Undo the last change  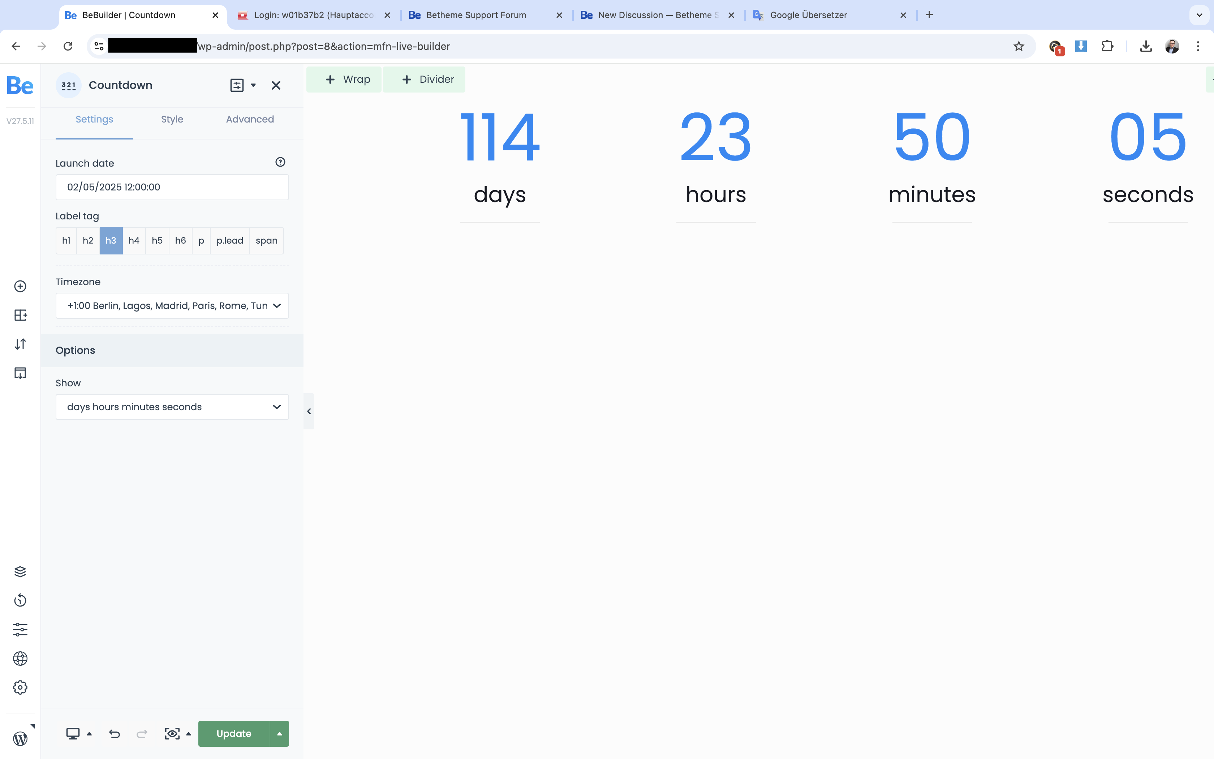pyautogui.click(x=115, y=734)
